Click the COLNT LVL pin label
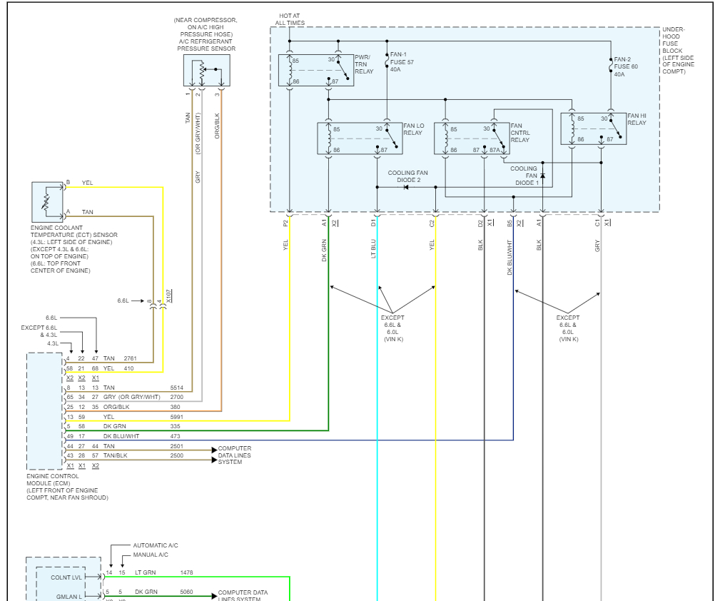The image size is (720, 601). click(x=66, y=577)
